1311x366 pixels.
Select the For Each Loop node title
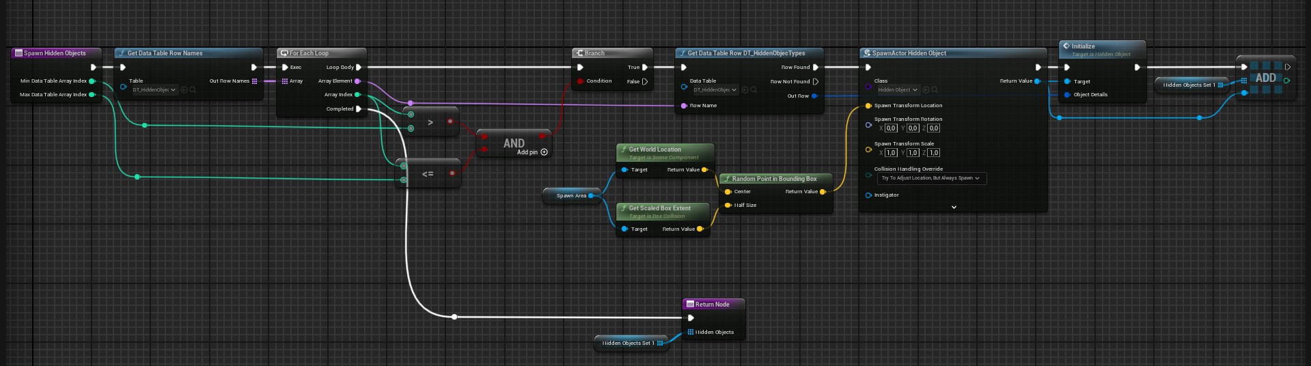click(309, 53)
